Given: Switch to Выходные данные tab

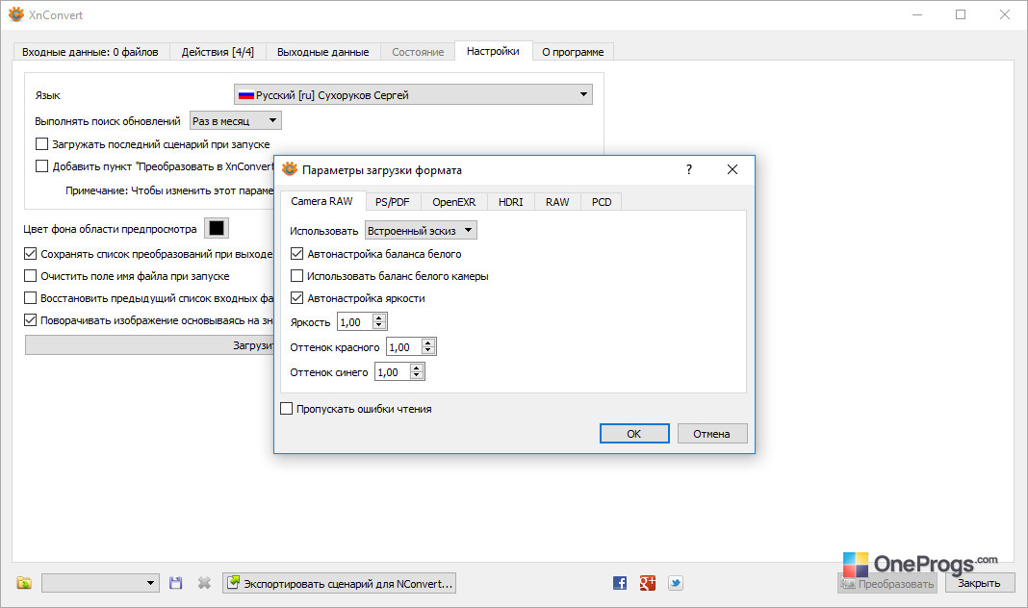Looking at the screenshot, I should pyautogui.click(x=323, y=52).
